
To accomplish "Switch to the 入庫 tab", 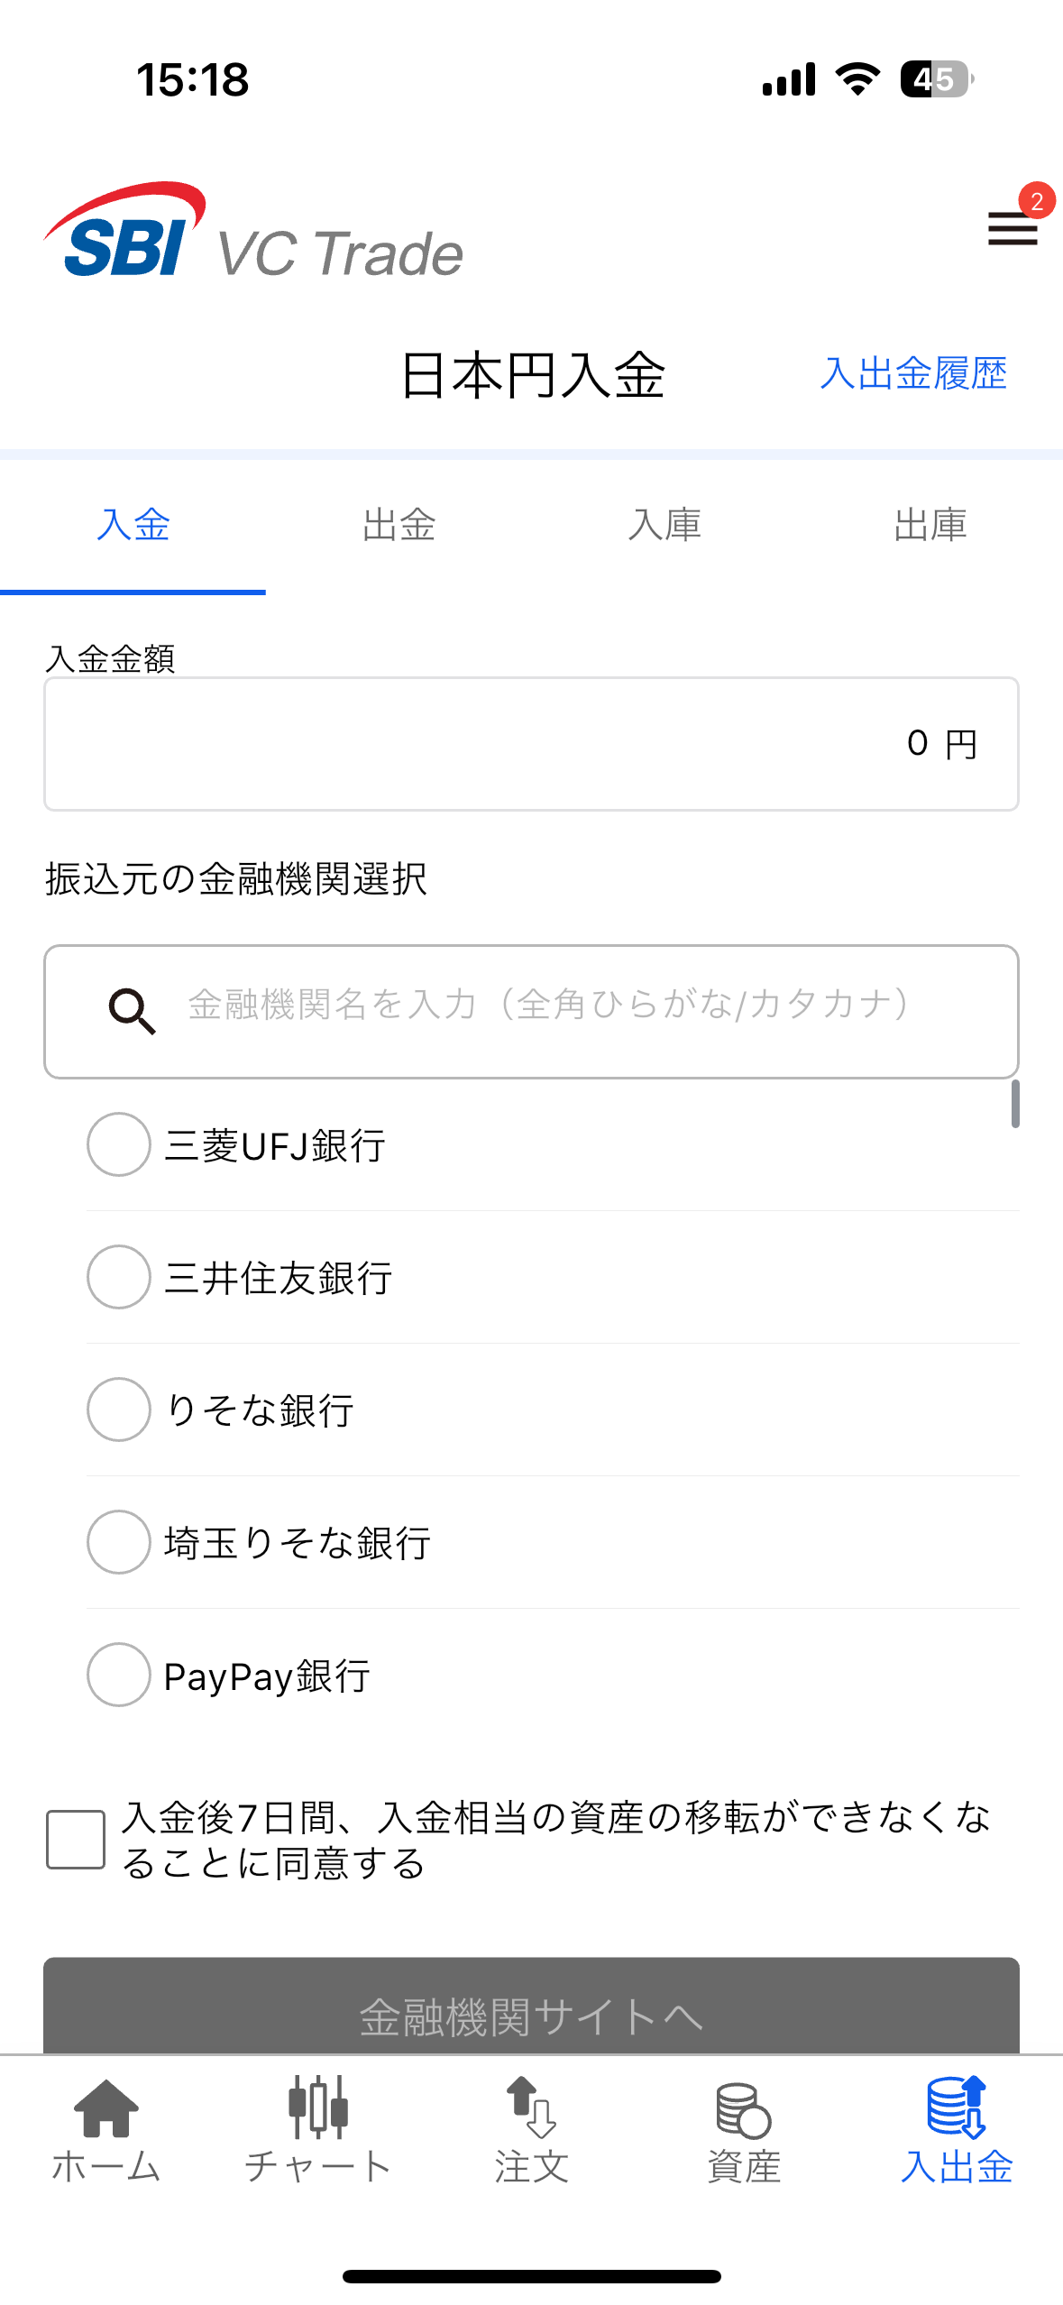I will click(664, 525).
